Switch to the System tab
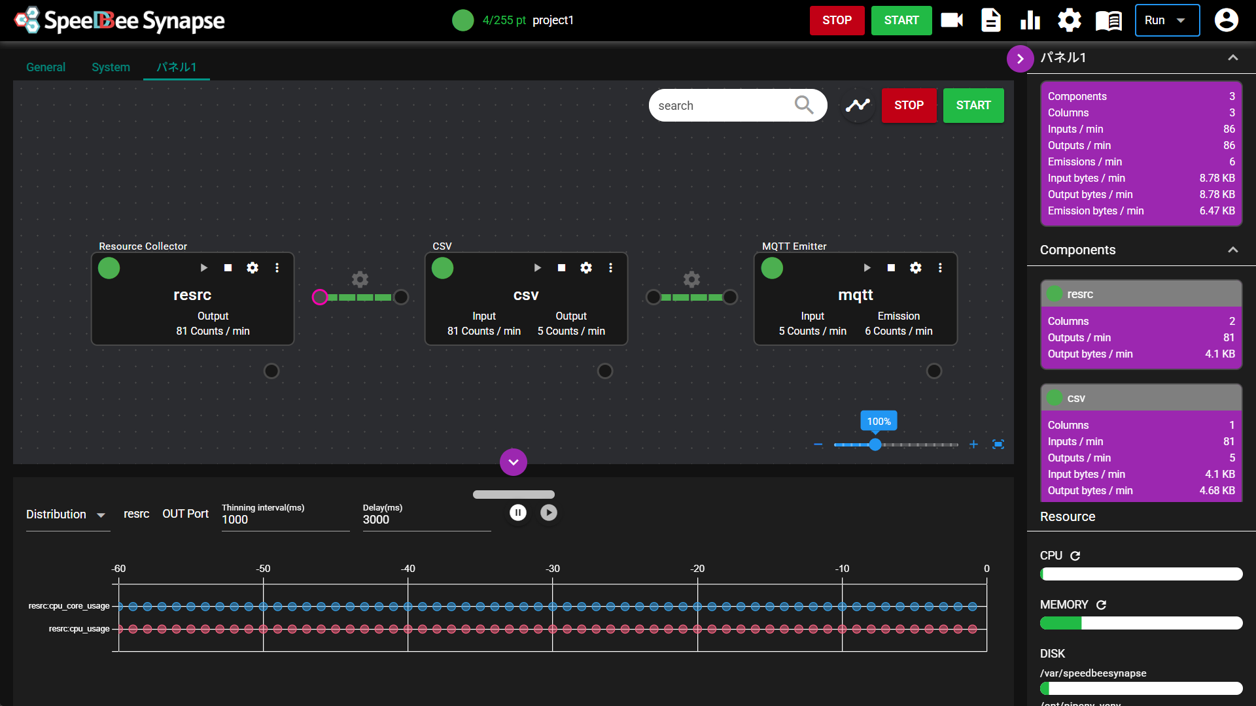This screenshot has height=706, width=1256. tap(111, 67)
